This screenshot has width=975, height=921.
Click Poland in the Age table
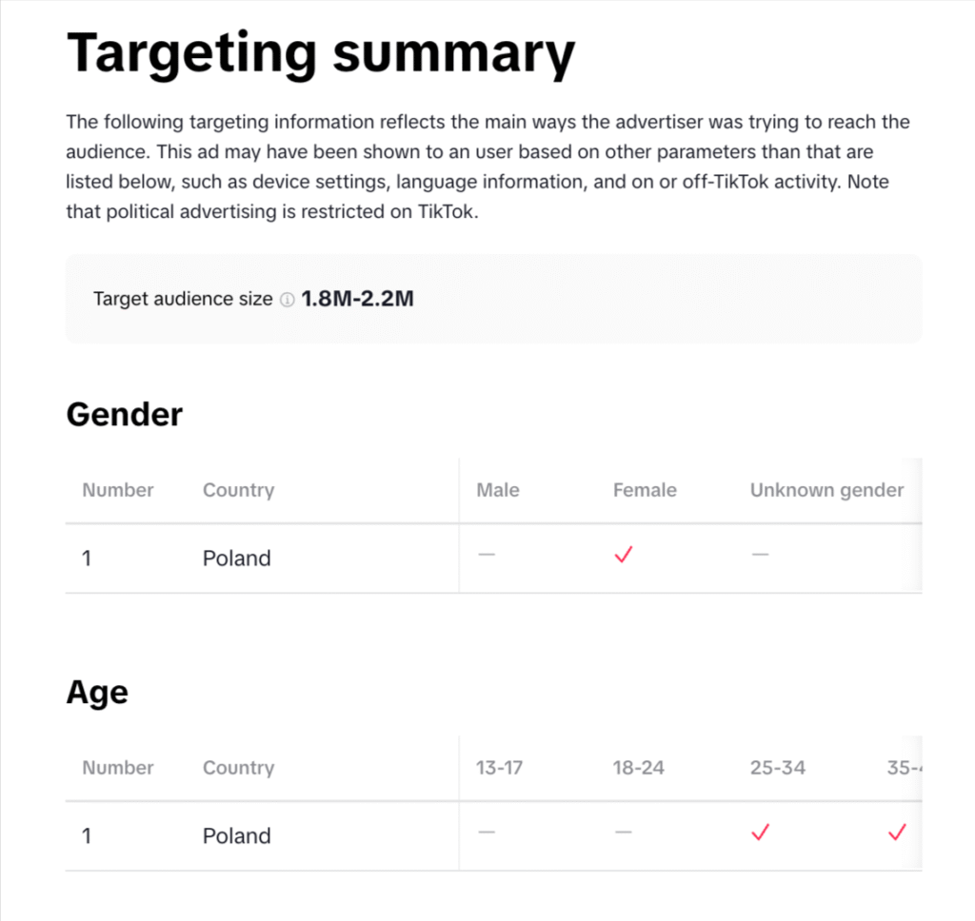[x=236, y=836]
